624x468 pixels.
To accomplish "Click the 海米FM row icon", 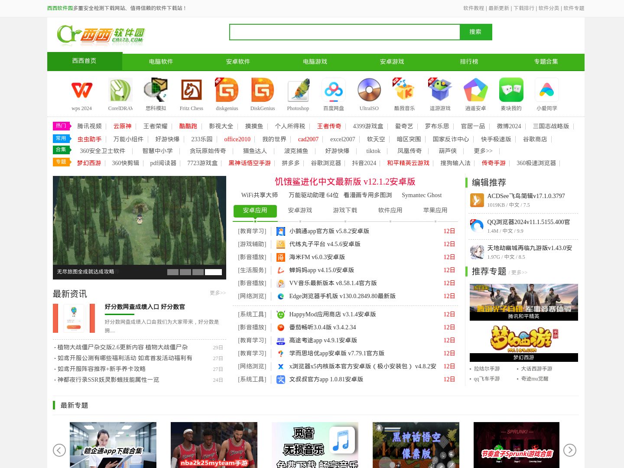I will 281,257.
